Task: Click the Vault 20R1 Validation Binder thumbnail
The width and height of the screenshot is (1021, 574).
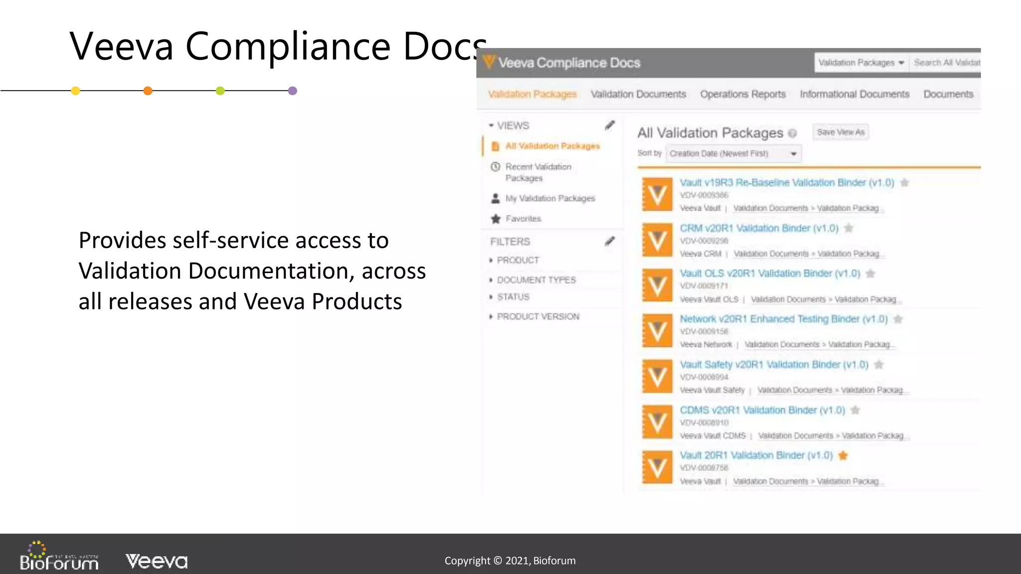Action: coord(657,467)
